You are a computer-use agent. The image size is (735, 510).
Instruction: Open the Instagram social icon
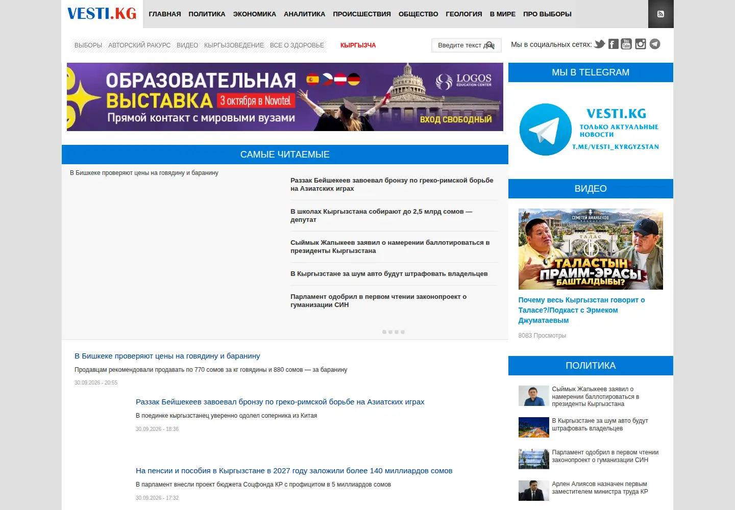coord(641,44)
